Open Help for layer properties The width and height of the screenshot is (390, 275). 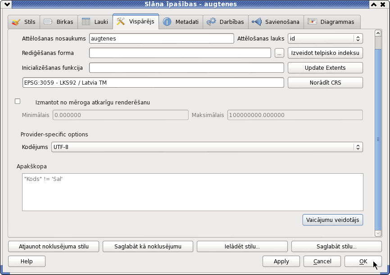click(27, 261)
